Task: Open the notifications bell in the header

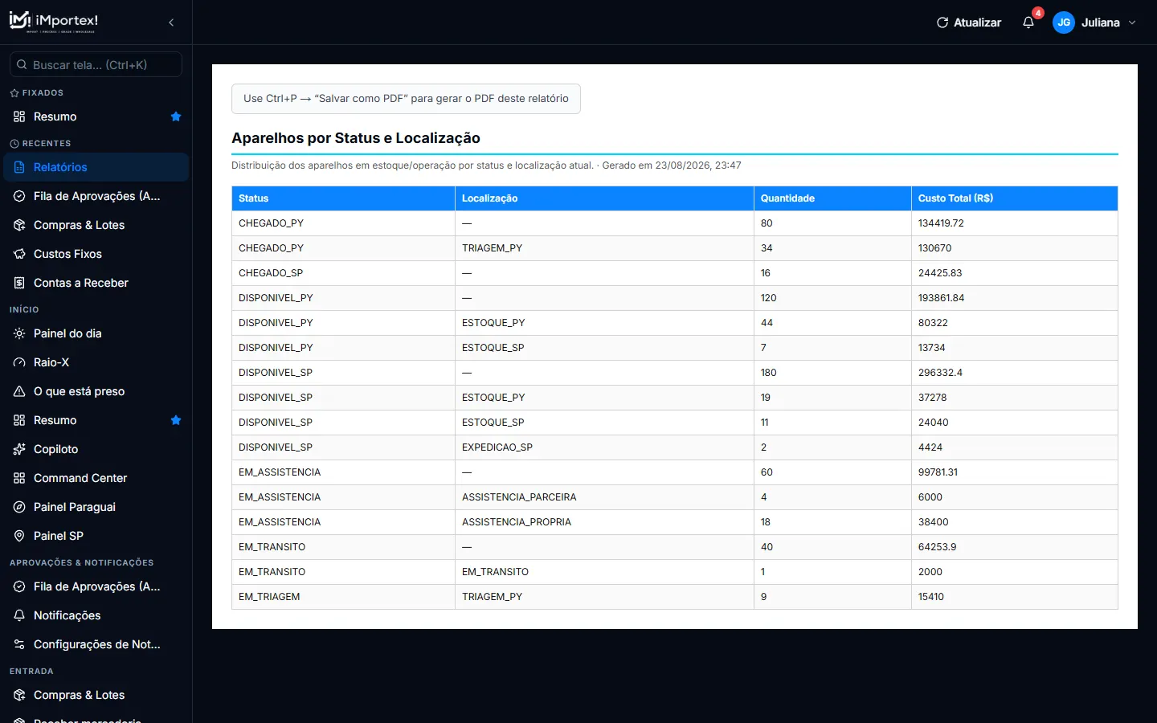Action: [1028, 22]
